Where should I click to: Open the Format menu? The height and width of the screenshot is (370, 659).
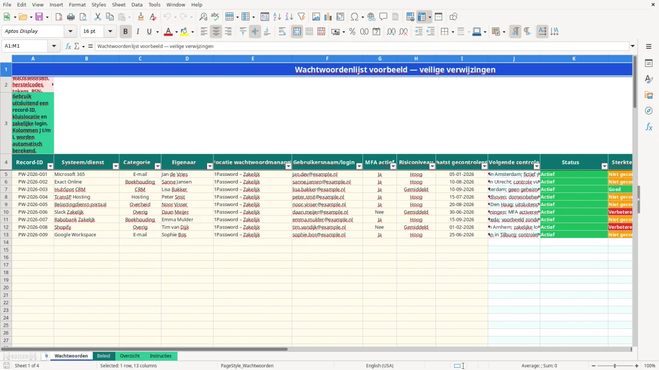tap(77, 4)
